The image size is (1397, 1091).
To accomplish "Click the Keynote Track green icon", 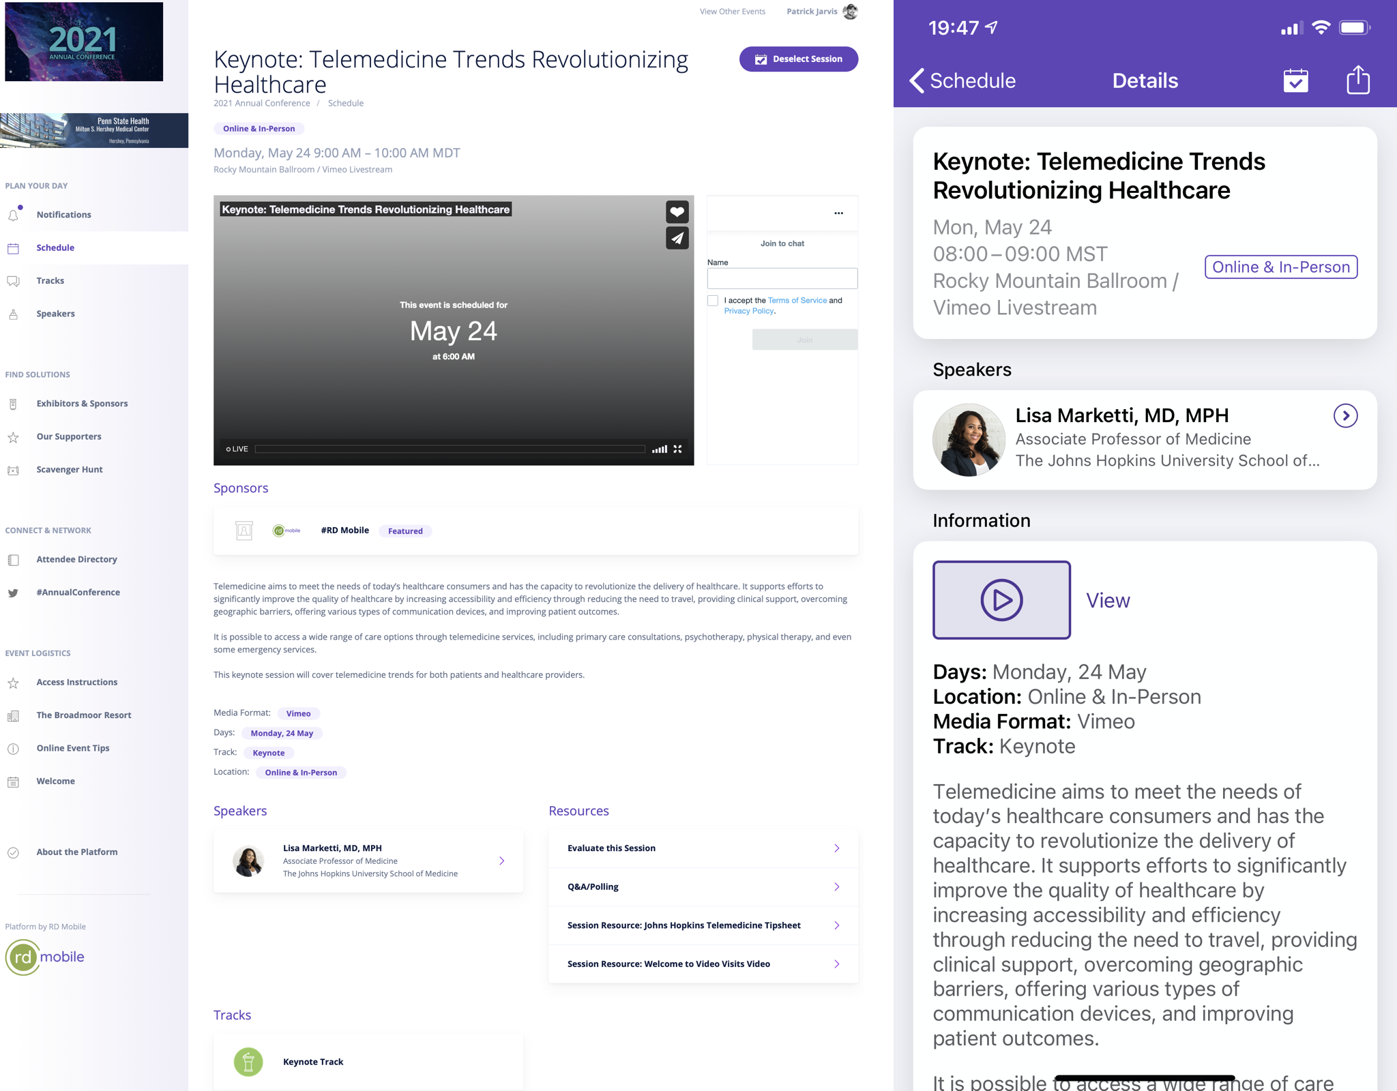I will (x=248, y=1062).
